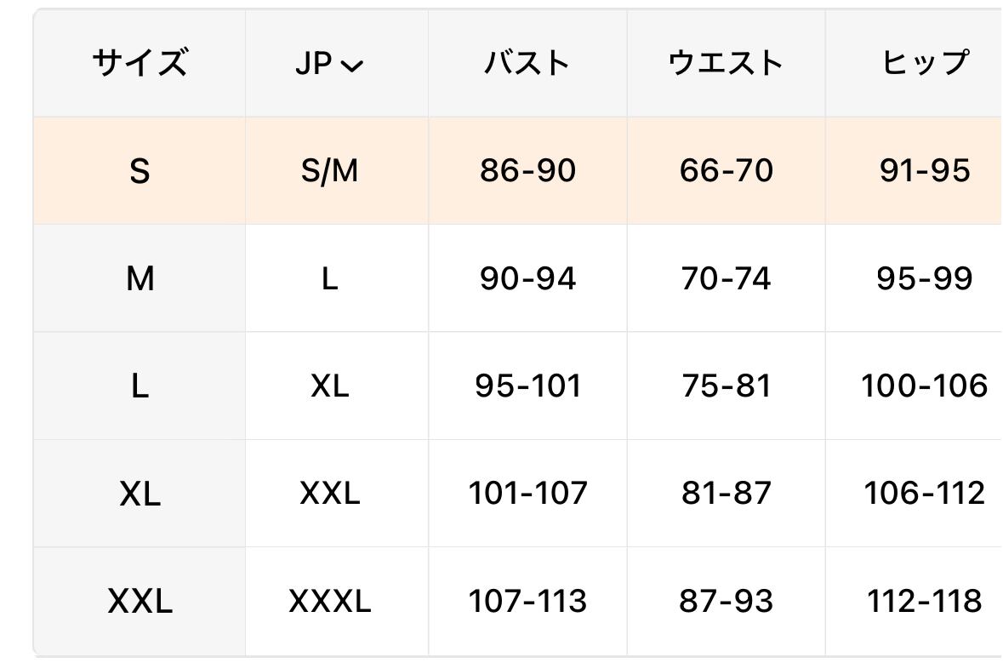This screenshot has width=1003, height=663.
Task: Select the M size row label
Action: coord(140,278)
